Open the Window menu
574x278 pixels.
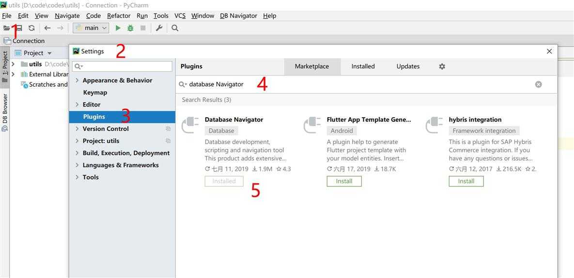202,15
